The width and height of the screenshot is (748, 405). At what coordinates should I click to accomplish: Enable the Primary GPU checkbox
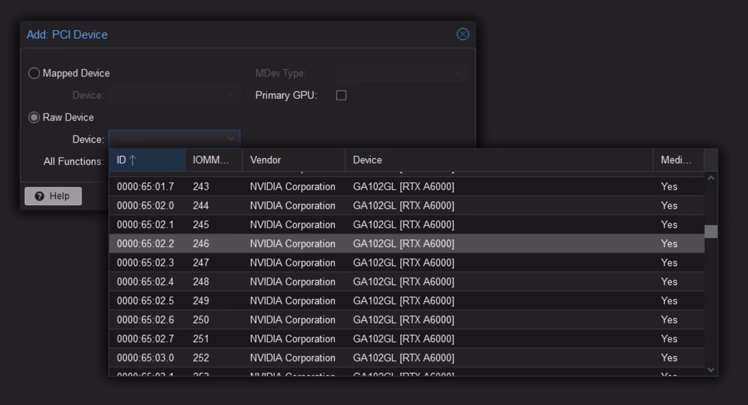click(341, 95)
